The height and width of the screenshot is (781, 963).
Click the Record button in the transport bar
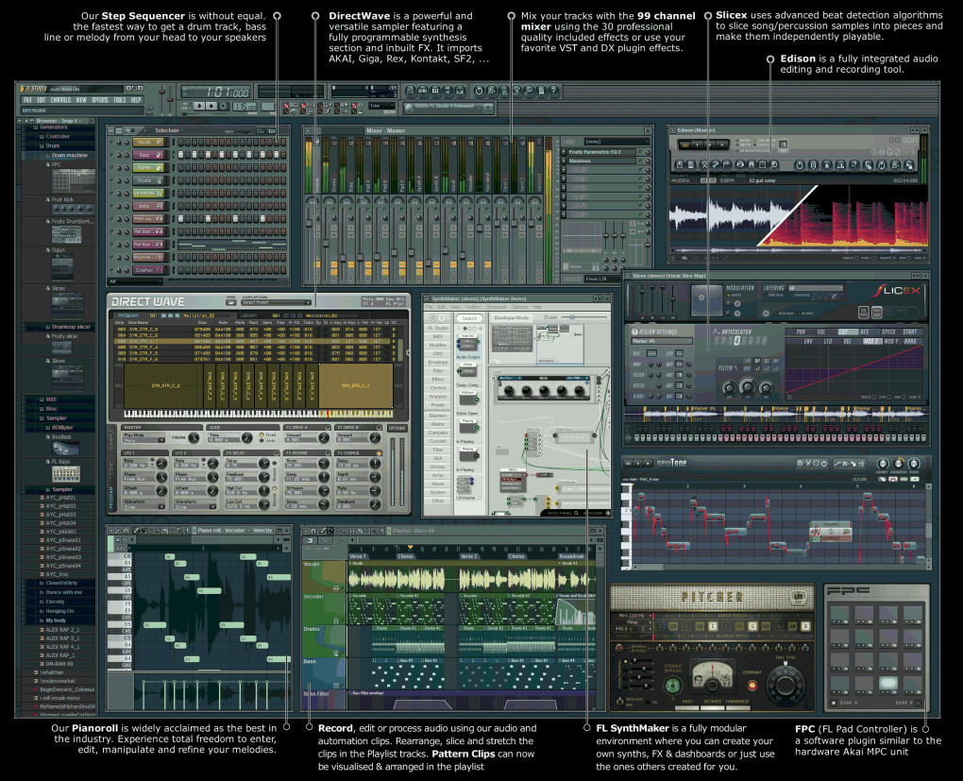pyautogui.click(x=225, y=106)
